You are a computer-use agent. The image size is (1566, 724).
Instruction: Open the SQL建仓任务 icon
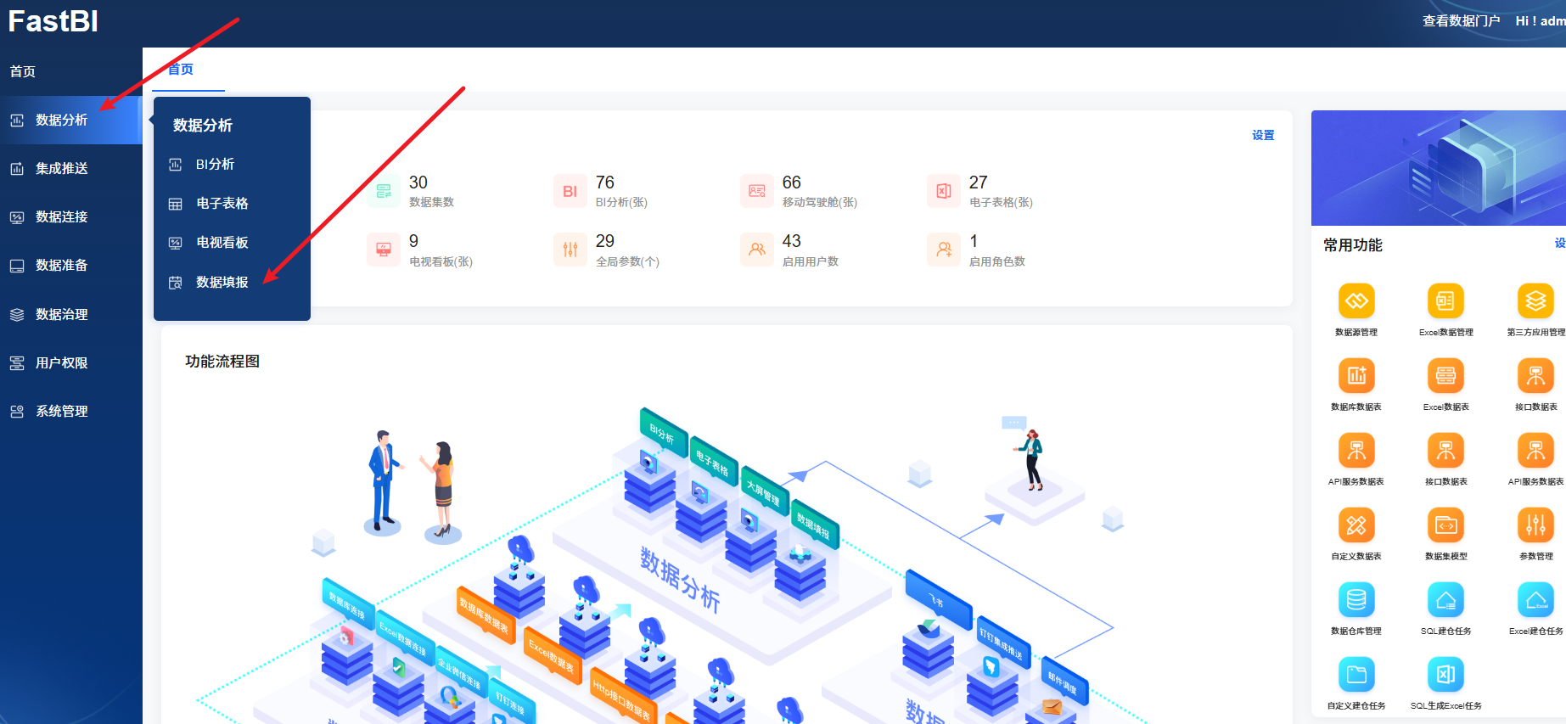[x=1445, y=600]
